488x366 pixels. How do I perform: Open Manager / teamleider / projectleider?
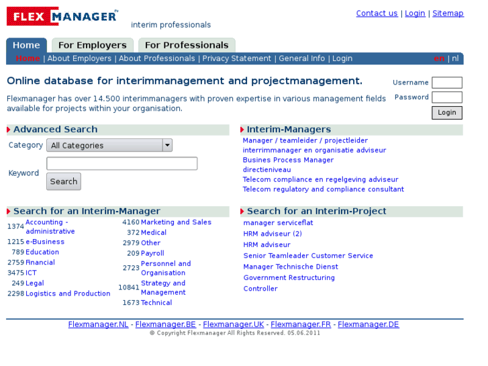pyautogui.click(x=305, y=140)
